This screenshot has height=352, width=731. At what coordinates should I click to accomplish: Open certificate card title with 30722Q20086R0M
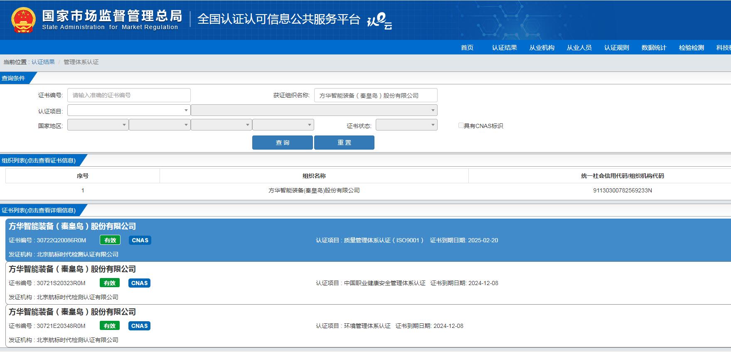pos(72,226)
